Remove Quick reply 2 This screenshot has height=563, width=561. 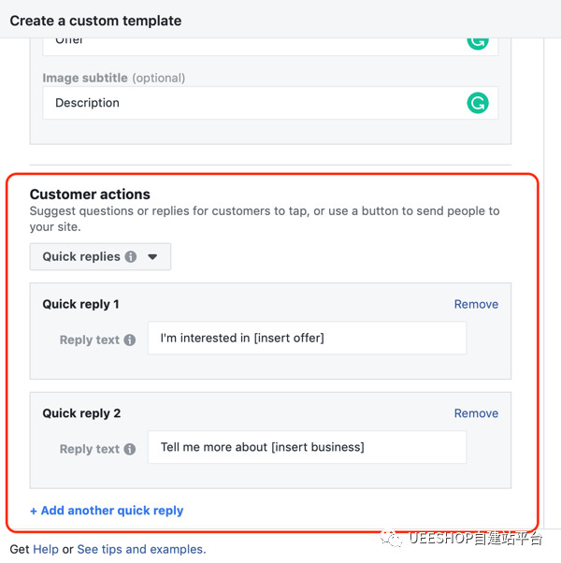tap(476, 413)
